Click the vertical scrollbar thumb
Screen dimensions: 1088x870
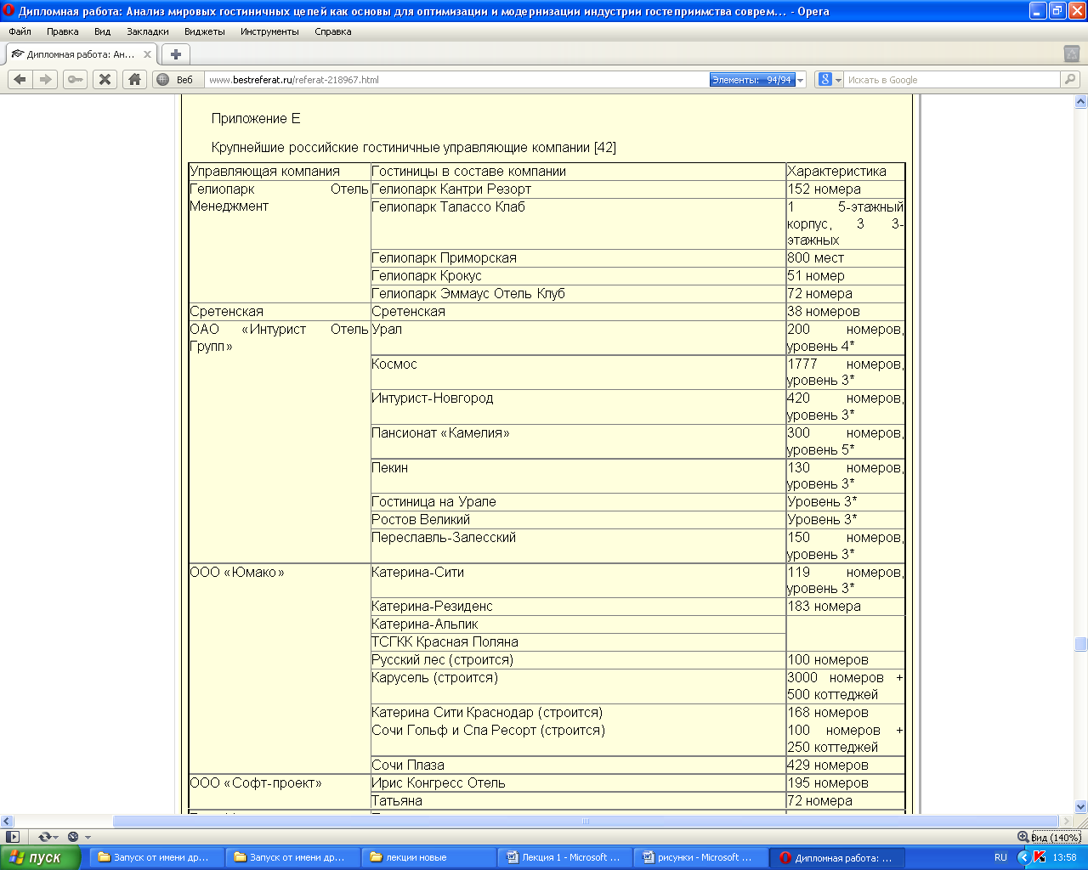click(x=1080, y=645)
